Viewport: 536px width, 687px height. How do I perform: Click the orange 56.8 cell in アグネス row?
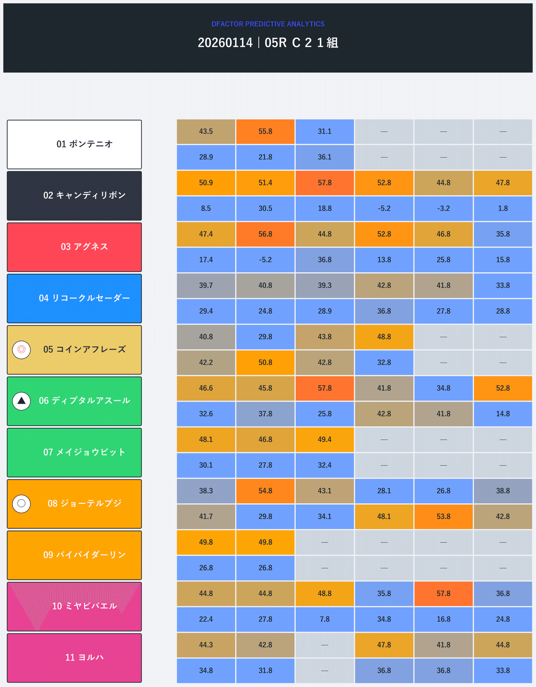(x=265, y=234)
